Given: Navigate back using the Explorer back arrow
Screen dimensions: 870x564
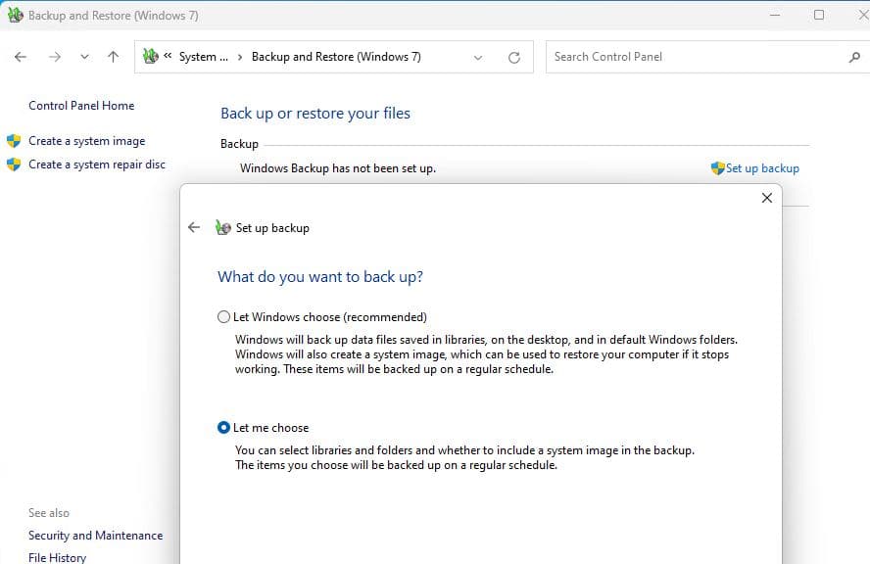Looking at the screenshot, I should [22, 57].
